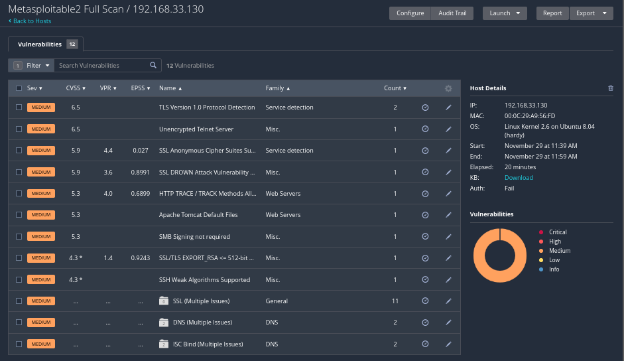Tick the select-all checkbox in table header
Viewport: 624px width, 361px height.
click(19, 88)
